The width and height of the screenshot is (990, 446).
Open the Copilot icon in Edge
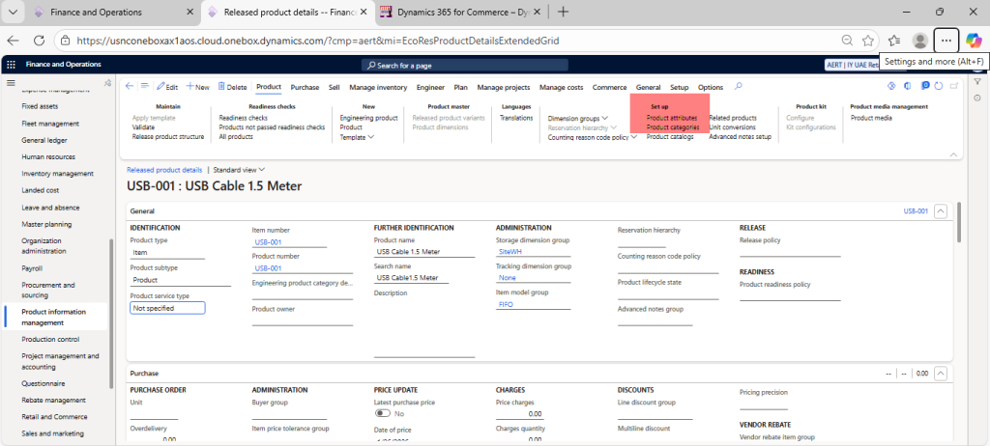tap(974, 41)
